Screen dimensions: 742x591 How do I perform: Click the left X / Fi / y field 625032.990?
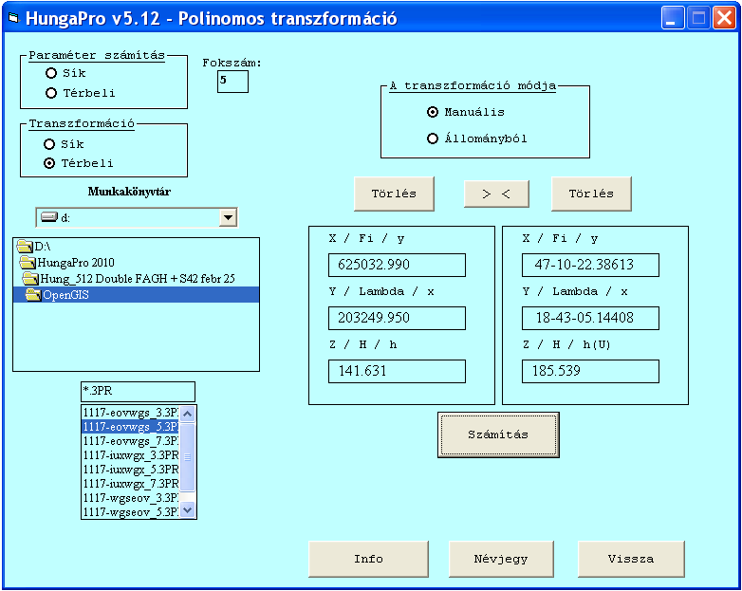coord(397,265)
